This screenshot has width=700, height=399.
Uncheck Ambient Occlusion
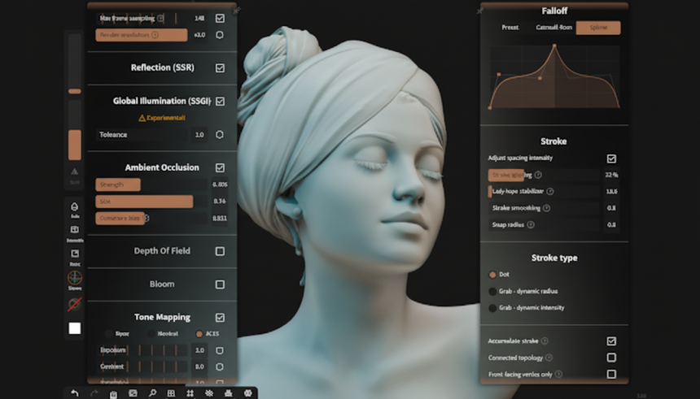tap(220, 167)
